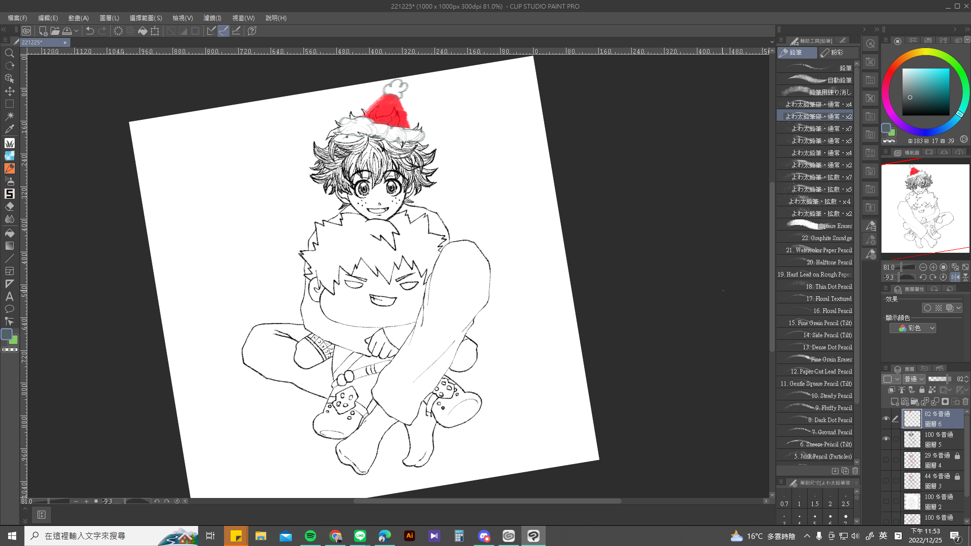Select the Fill bucket tool

[9, 233]
